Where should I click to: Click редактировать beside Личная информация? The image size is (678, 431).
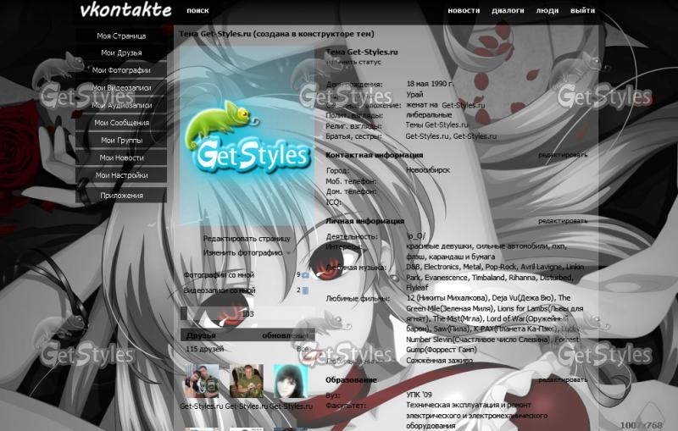[x=563, y=221]
